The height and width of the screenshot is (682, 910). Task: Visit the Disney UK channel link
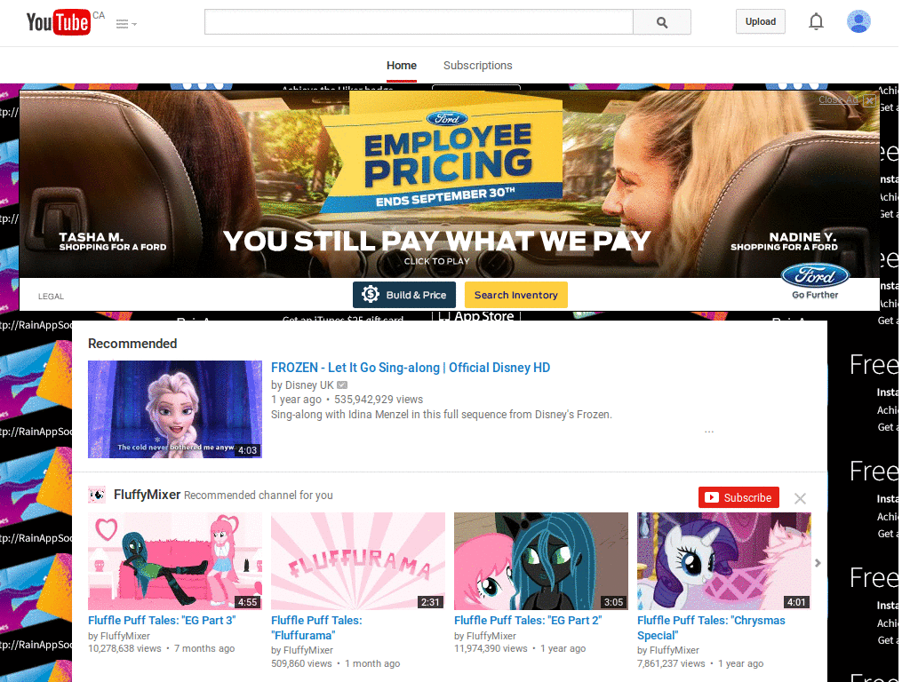coord(309,385)
